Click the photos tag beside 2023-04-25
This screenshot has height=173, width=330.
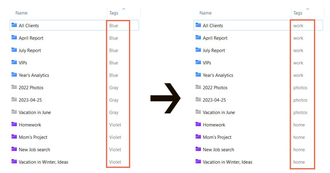[300, 100]
